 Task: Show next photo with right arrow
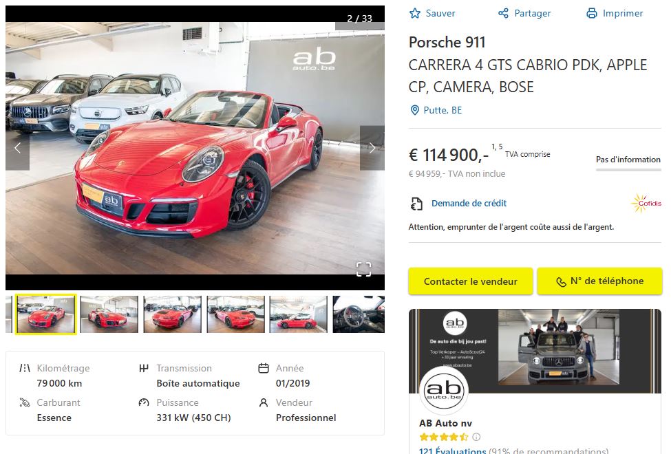click(x=372, y=148)
